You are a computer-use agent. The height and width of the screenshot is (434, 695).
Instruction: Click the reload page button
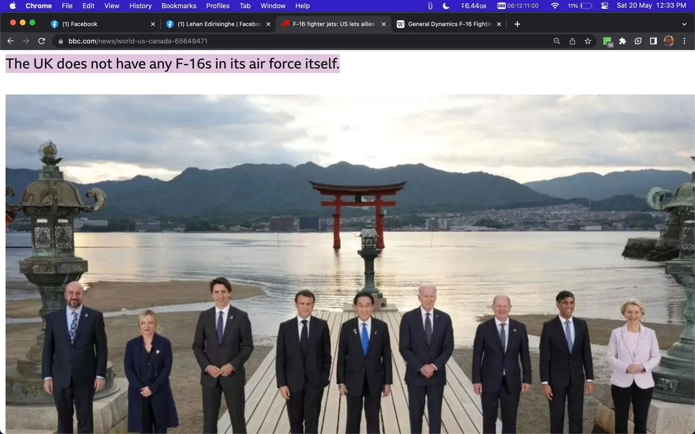tap(42, 41)
